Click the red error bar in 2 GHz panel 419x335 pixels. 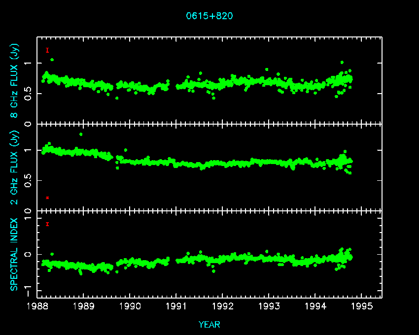[47, 198]
